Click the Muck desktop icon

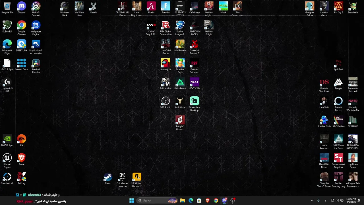(x=223, y=8)
